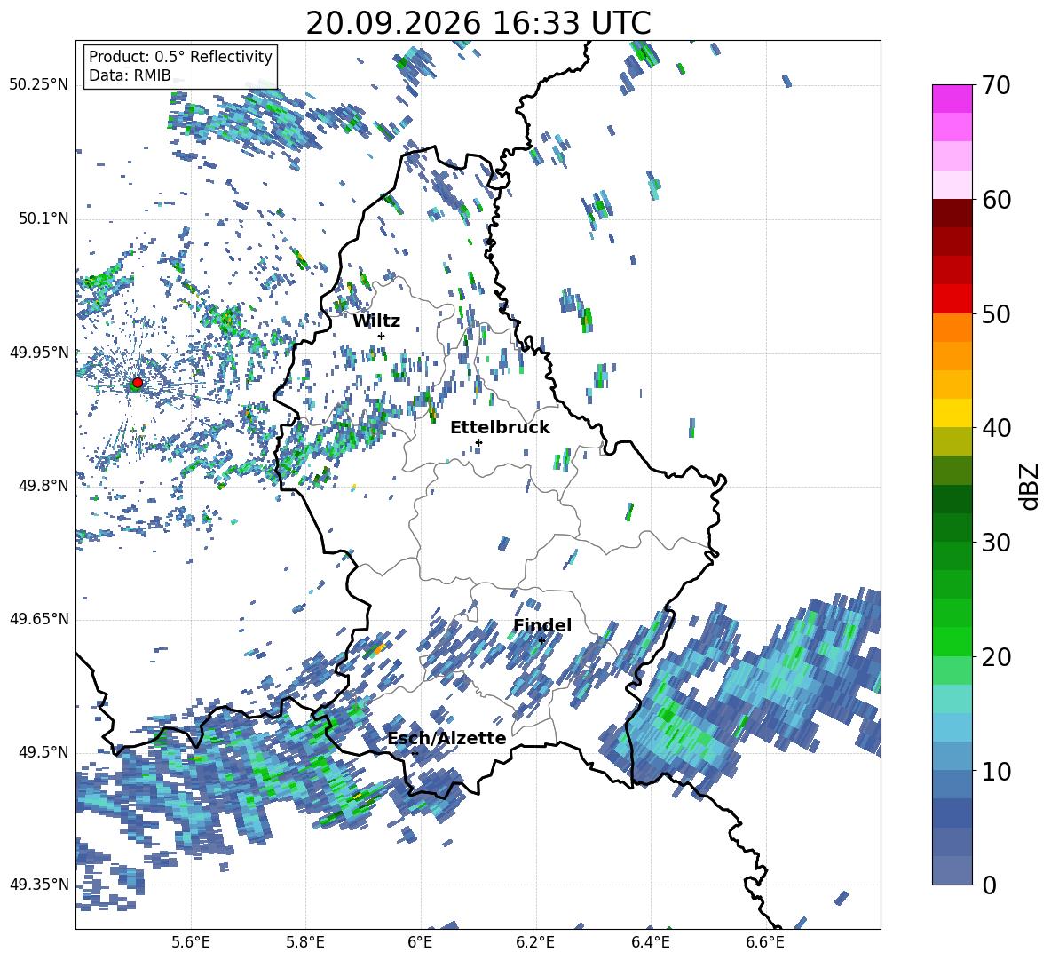Select the Findel city label
Screen dimensions: 1051x960
(541, 625)
